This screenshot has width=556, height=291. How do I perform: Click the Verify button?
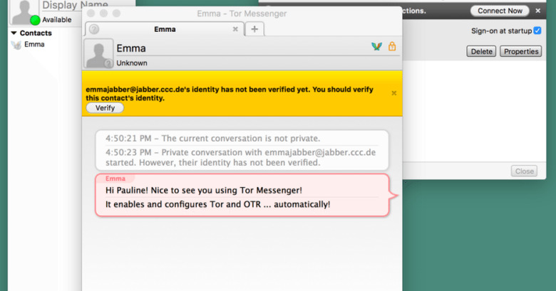click(x=105, y=108)
